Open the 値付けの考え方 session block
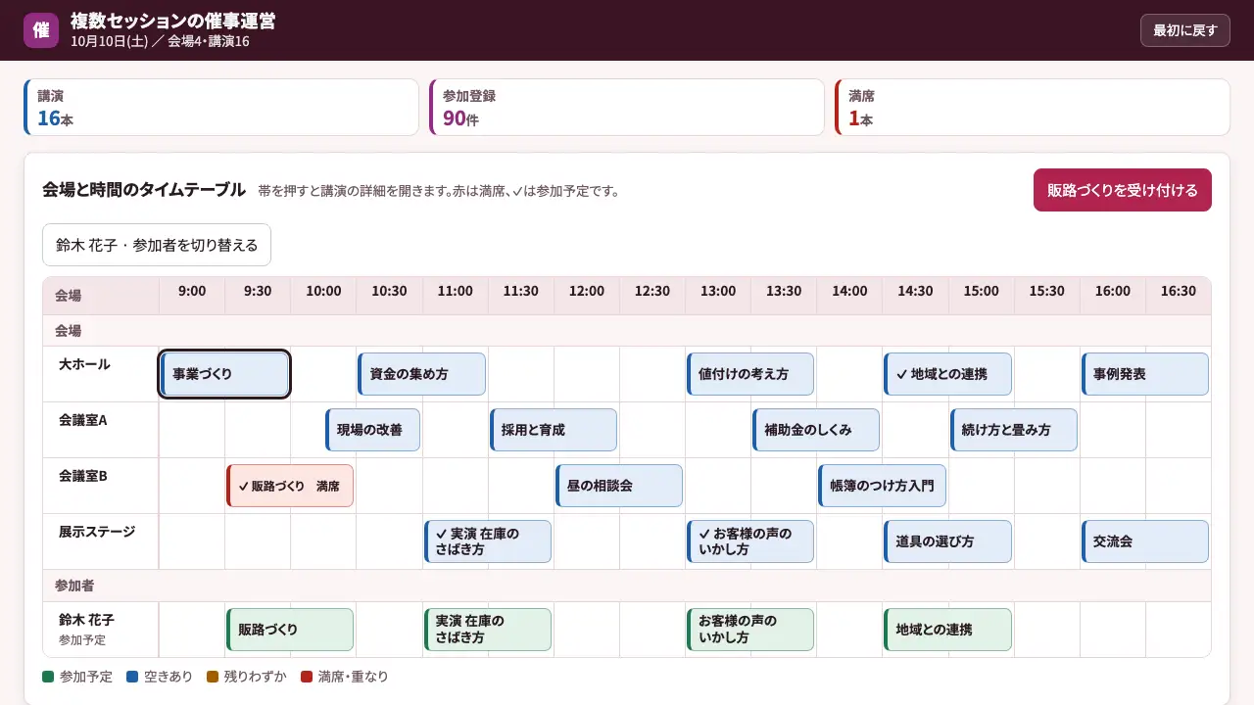This screenshot has height=705, width=1254. click(x=750, y=374)
